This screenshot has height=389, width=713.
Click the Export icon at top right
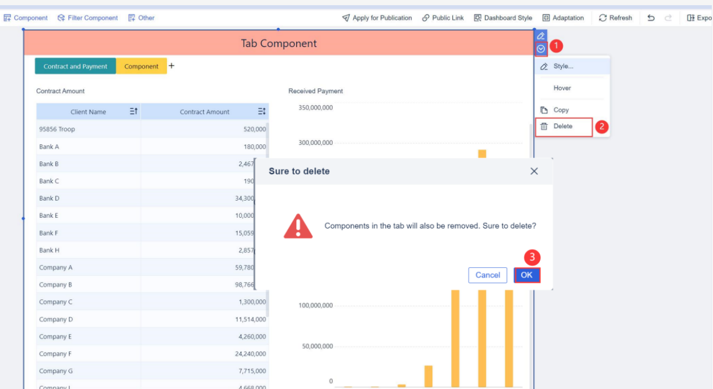click(692, 18)
